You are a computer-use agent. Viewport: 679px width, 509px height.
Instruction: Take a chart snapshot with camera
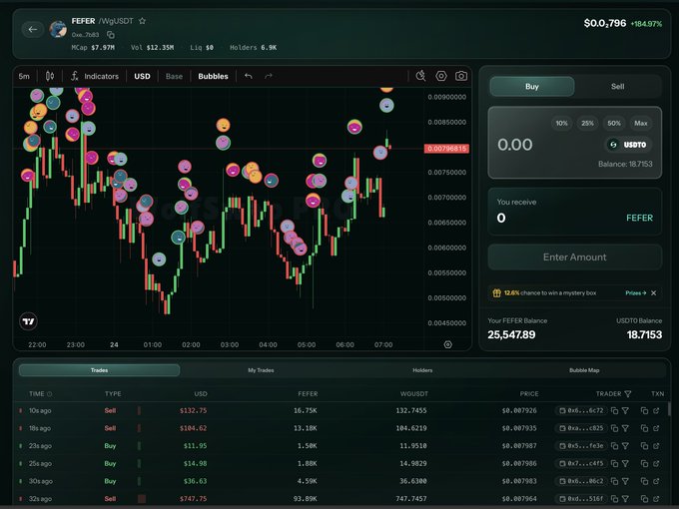click(461, 76)
